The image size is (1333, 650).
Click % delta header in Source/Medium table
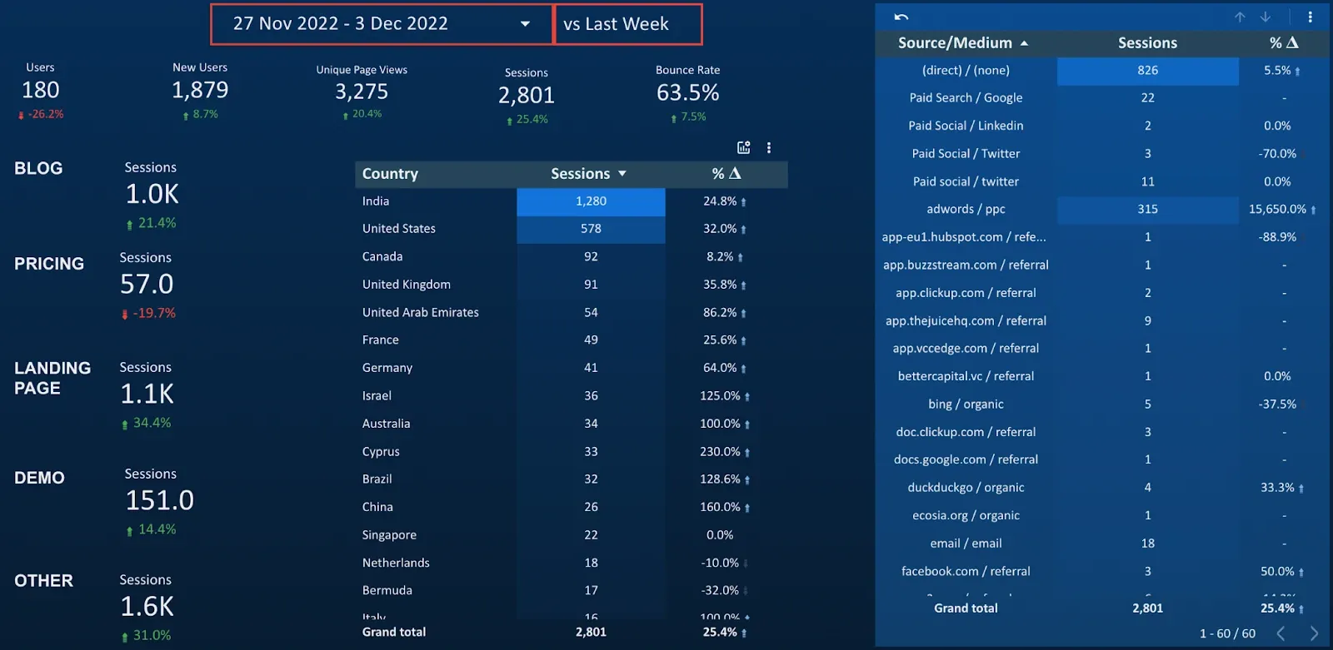click(x=1284, y=42)
